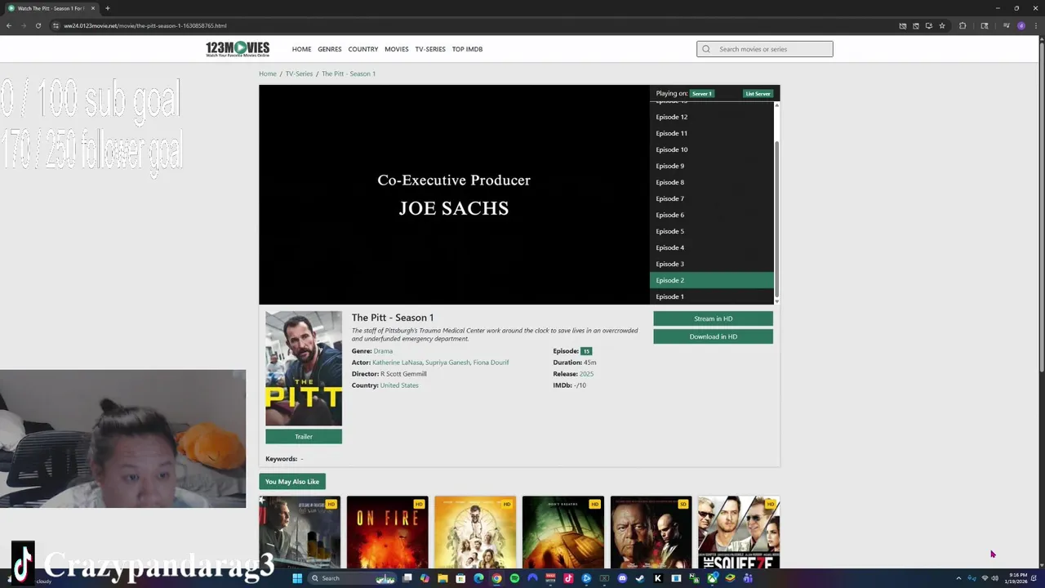Open the COUNTRY menu
Viewport: 1045px width, 588px height.
point(363,49)
